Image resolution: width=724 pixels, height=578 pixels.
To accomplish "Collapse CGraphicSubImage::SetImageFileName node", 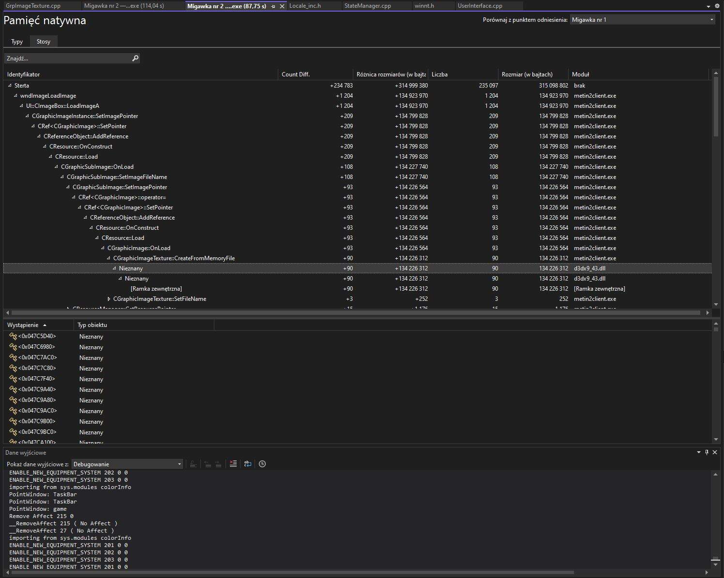I will tap(62, 177).
